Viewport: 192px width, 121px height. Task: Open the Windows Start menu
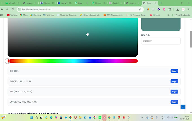[32, 118]
